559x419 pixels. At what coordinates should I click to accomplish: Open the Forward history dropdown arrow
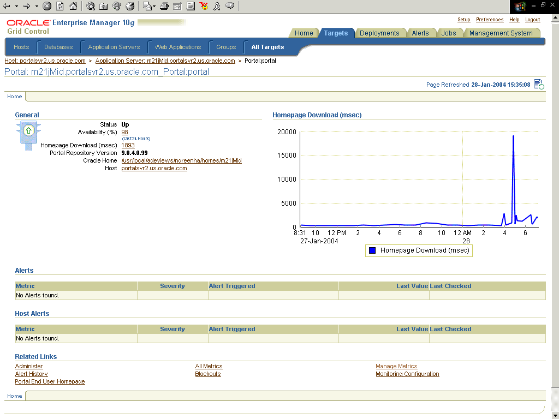pos(37,6)
